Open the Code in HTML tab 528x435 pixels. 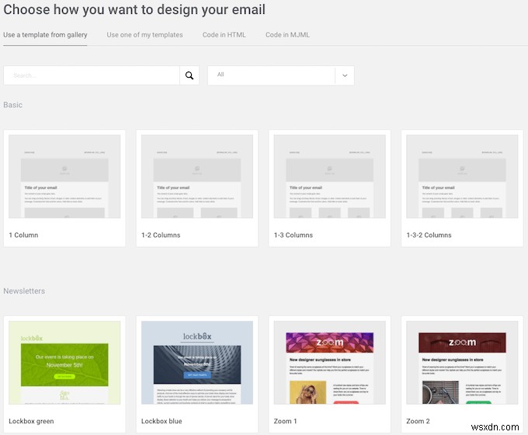(x=224, y=35)
